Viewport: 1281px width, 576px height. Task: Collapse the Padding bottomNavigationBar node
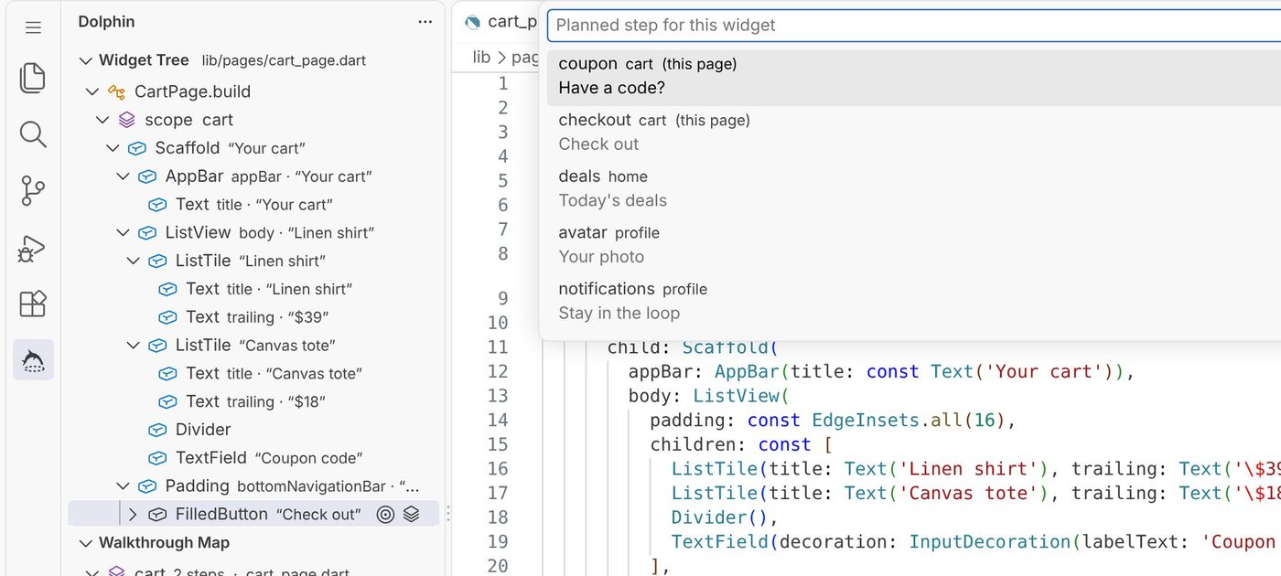pos(123,486)
